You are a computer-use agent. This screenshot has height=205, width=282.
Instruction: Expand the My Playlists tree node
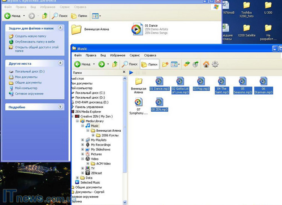pos(83,140)
